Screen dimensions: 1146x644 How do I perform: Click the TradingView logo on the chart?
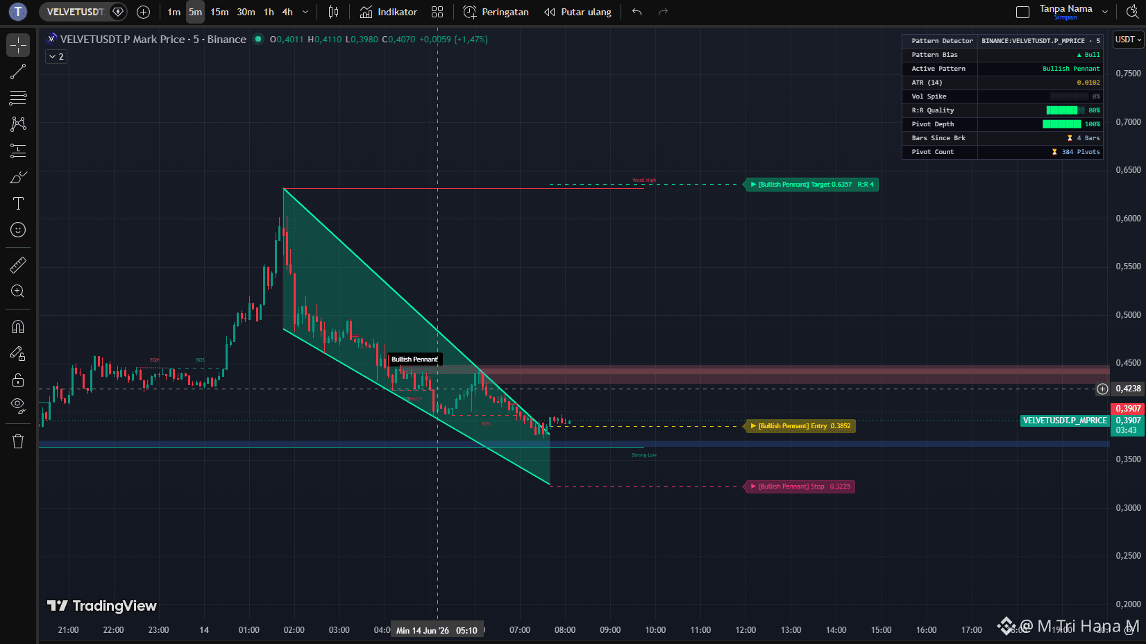102,606
